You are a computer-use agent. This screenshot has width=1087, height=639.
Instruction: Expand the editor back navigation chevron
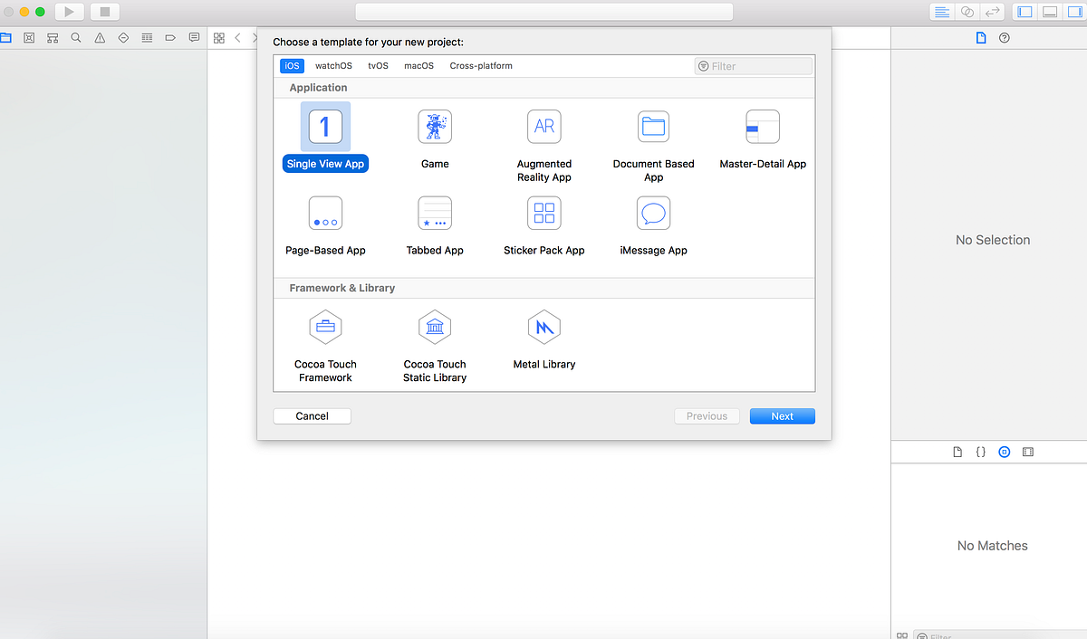pyautogui.click(x=237, y=37)
